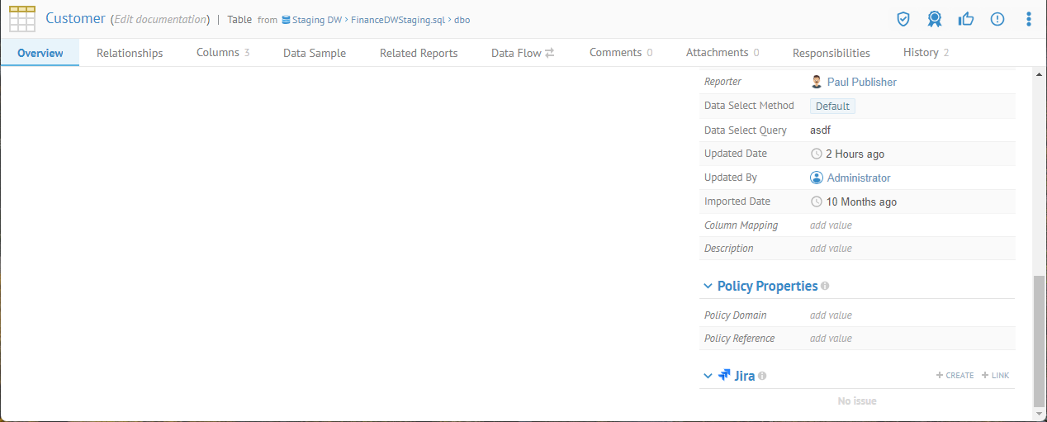Click the exclamation warning circle icon
Screen dimensions: 1047x422
(997, 19)
